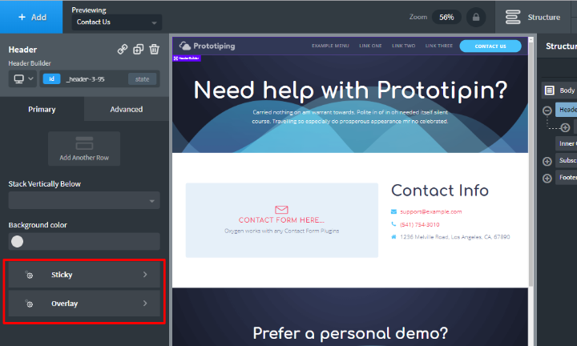Click the Background color swatch circle
The height and width of the screenshot is (346, 577).
17,242
